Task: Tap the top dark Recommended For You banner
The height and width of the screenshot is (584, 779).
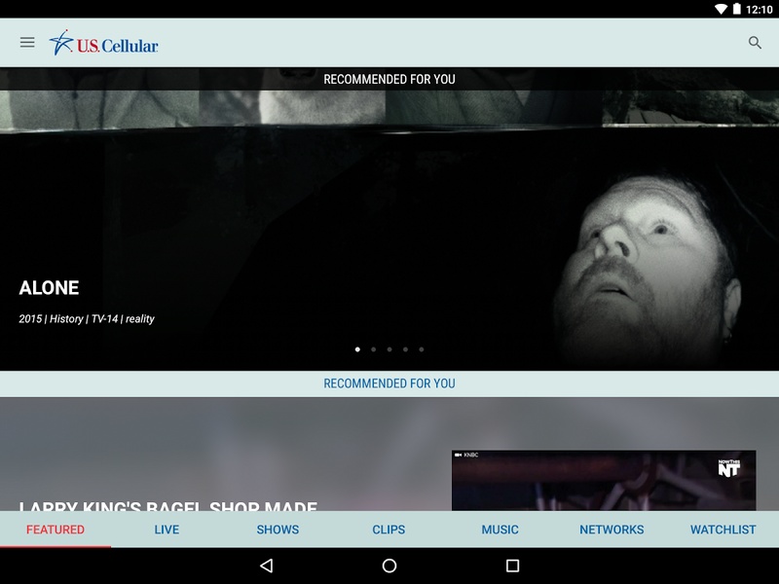Action: tap(389, 79)
